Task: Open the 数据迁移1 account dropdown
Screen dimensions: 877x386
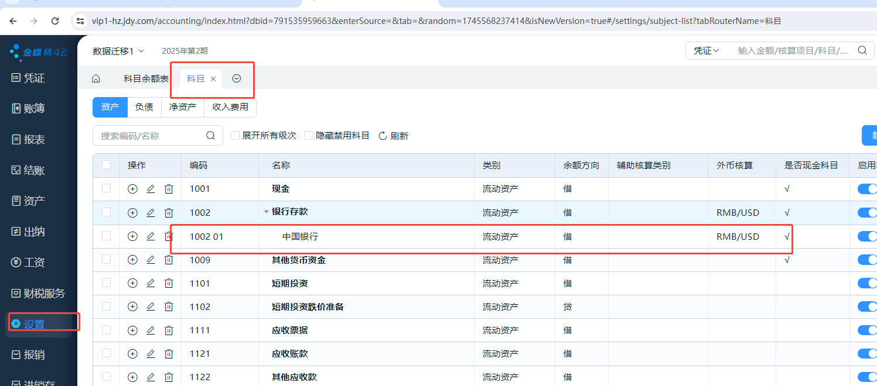Action: tap(118, 51)
